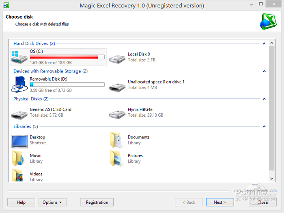
Task: Select the Removable Disk (D:) SD icon
Action: pyautogui.click(x=19, y=84)
